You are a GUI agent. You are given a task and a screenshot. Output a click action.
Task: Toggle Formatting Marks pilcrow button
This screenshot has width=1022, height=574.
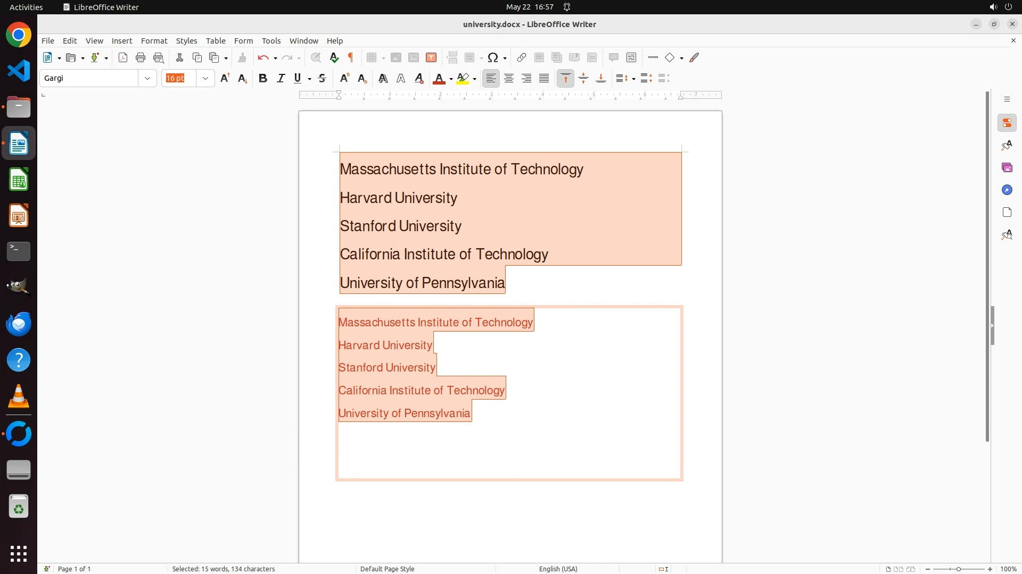351,58
